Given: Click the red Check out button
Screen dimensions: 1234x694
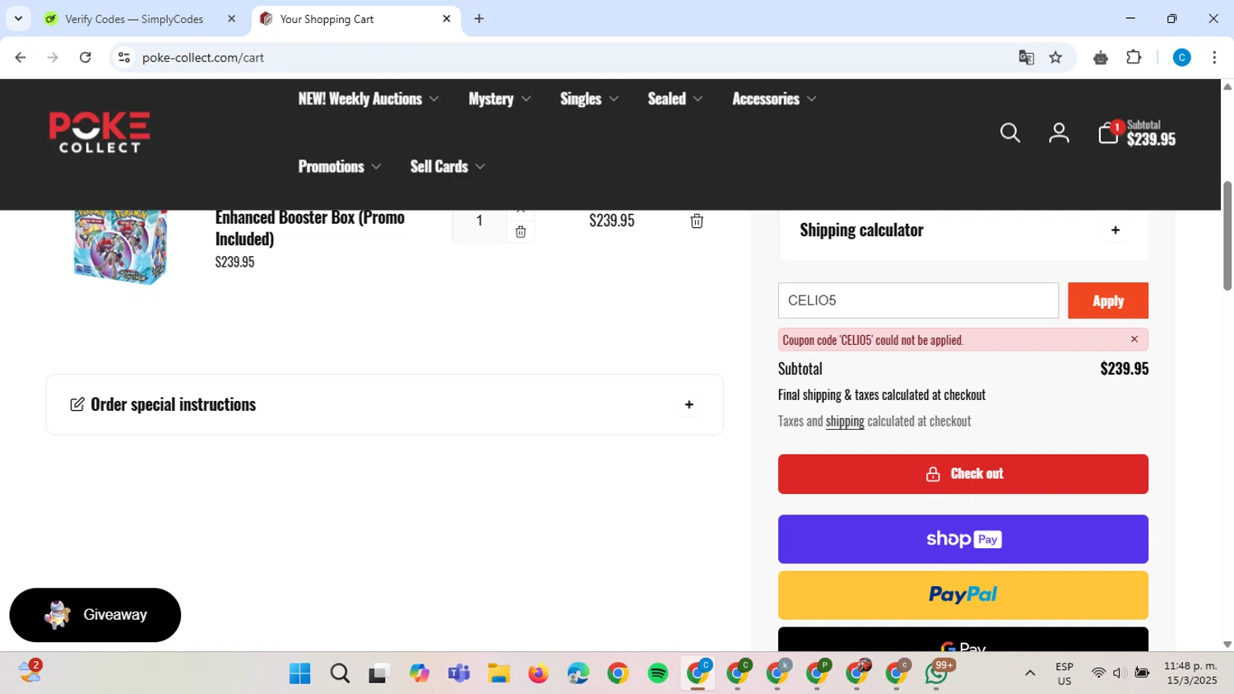Looking at the screenshot, I should [963, 474].
